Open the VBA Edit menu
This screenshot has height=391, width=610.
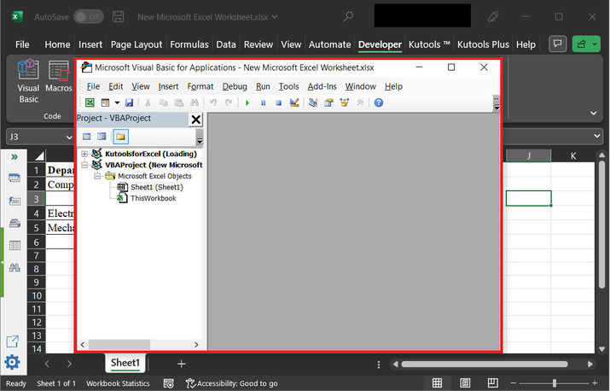coord(115,86)
